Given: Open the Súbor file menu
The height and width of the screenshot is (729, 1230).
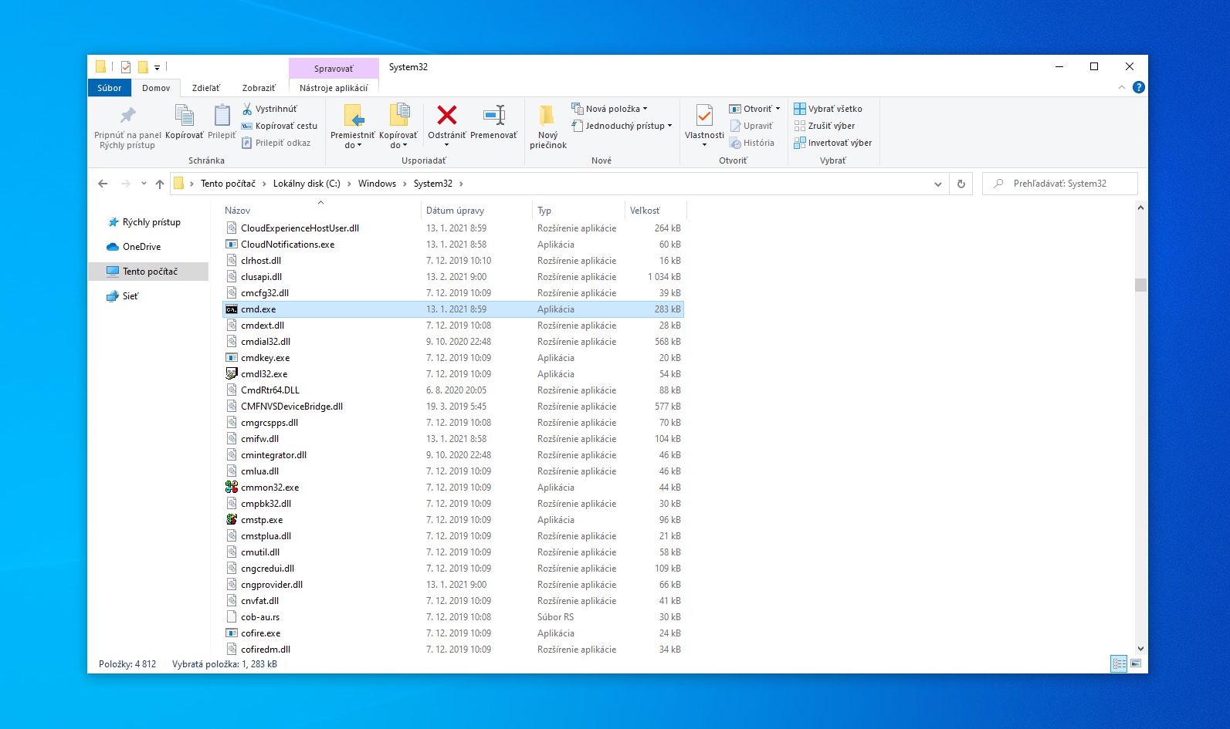Looking at the screenshot, I should pyautogui.click(x=110, y=88).
